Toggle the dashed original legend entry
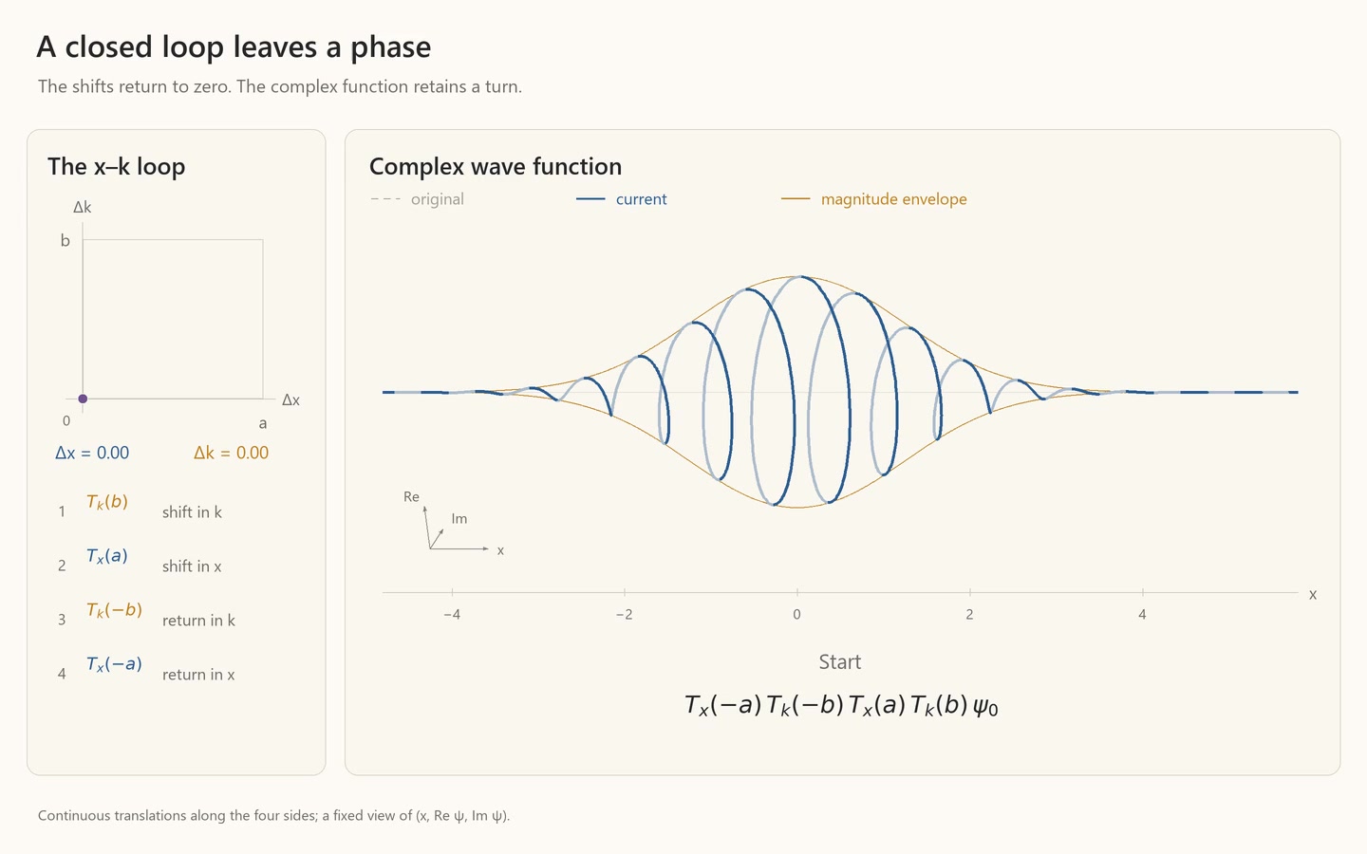The width and height of the screenshot is (1367, 854). [x=418, y=199]
